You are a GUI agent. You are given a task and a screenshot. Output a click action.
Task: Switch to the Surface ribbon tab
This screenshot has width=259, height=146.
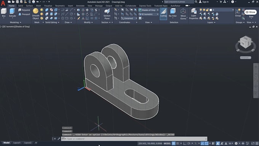[x=29, y=6]
